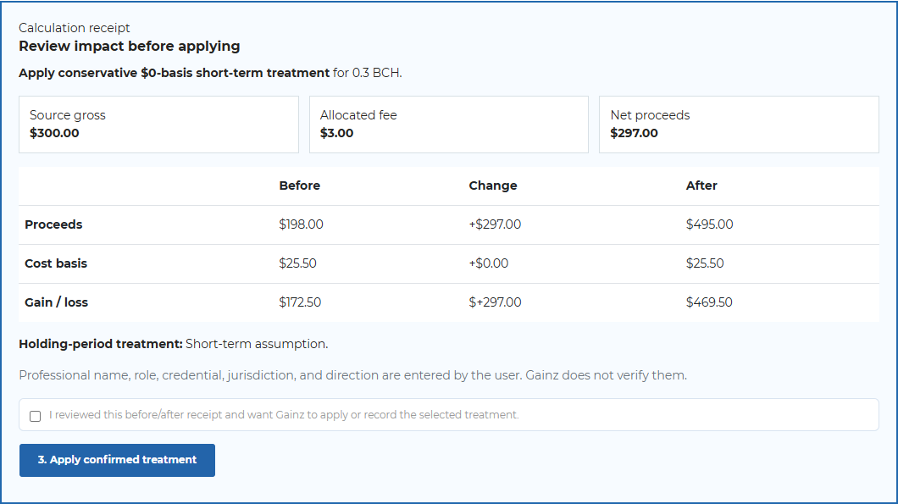Click the Apply confirmed treatment button
The height and width of the screenshot is (504, 898).
[x=118, y=460]
